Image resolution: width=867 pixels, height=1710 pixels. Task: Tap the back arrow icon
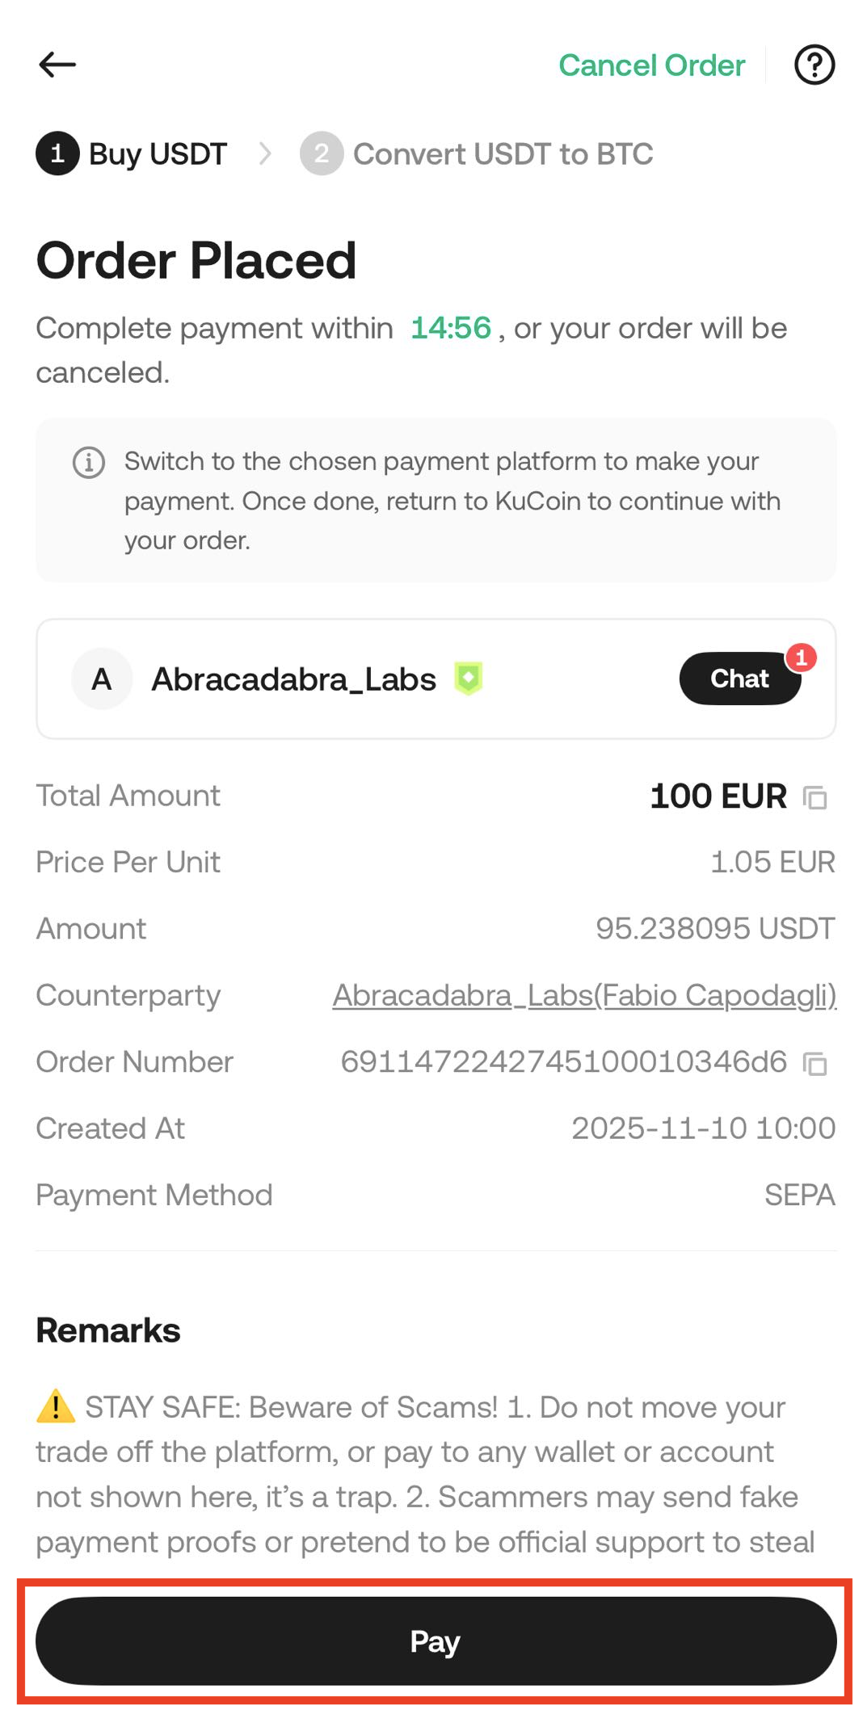[x=57, y=65]
